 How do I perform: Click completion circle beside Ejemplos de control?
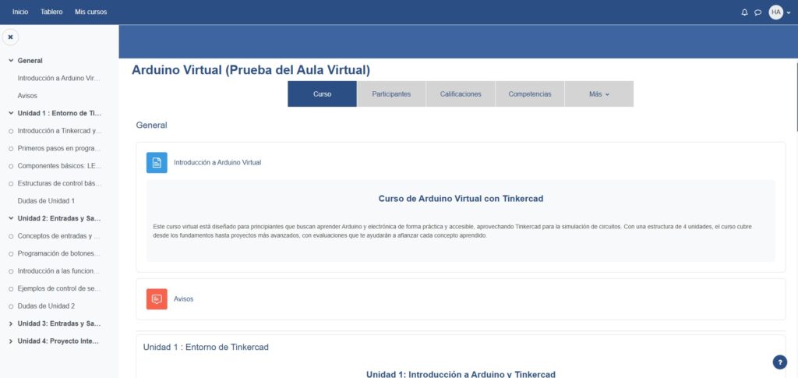(x=11, y=289)
